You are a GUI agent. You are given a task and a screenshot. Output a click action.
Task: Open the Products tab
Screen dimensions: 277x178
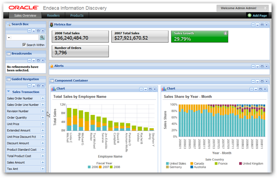[77, 15]
